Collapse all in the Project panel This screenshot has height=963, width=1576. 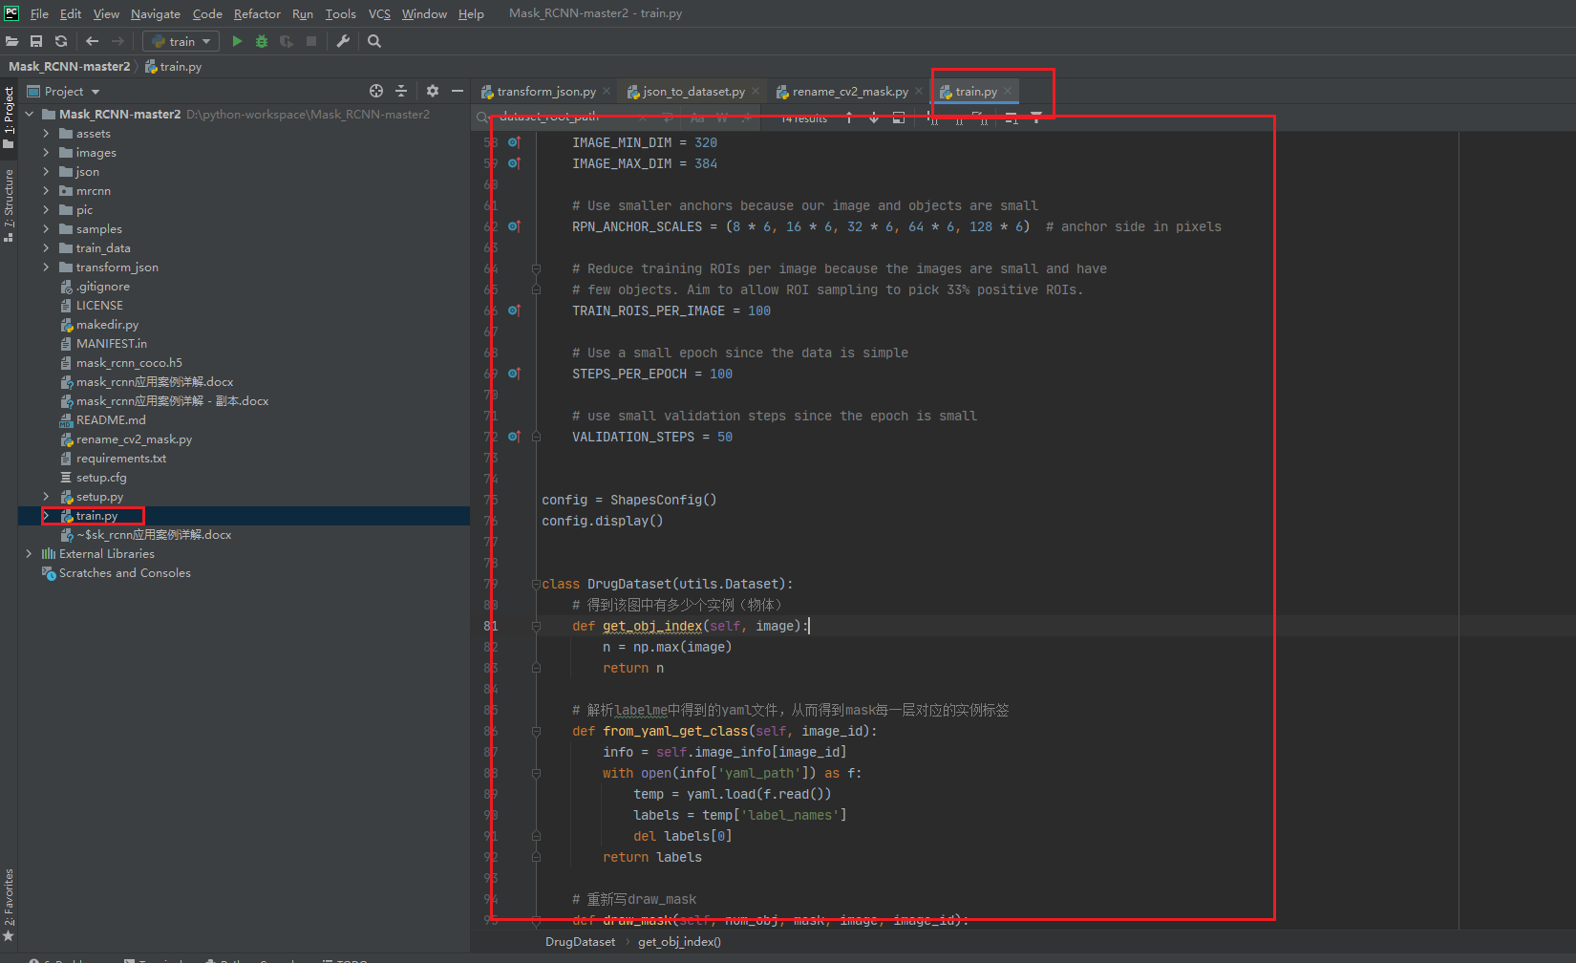coord(401,91)
